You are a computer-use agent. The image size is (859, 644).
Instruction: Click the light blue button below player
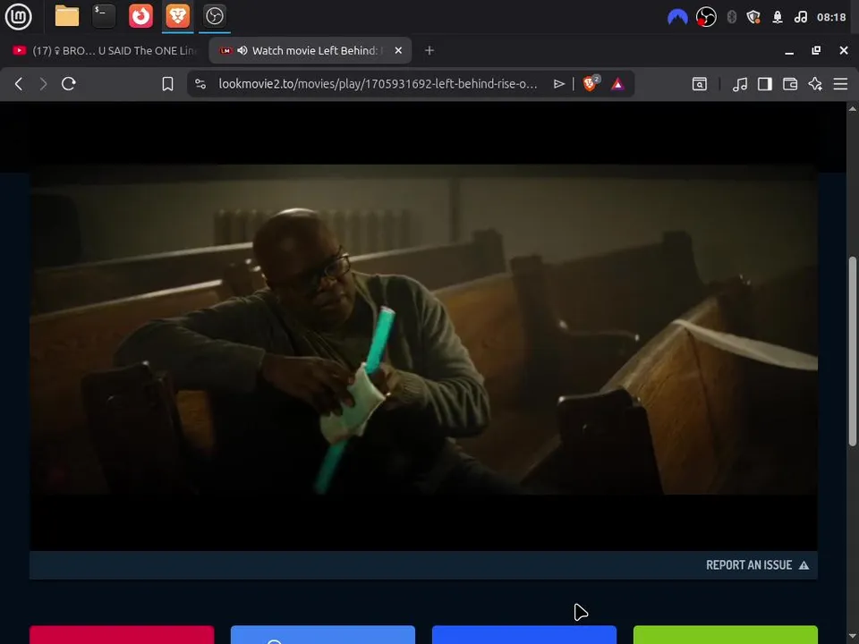tap(323, 635)
